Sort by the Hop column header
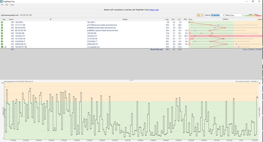 click(4, 19)
